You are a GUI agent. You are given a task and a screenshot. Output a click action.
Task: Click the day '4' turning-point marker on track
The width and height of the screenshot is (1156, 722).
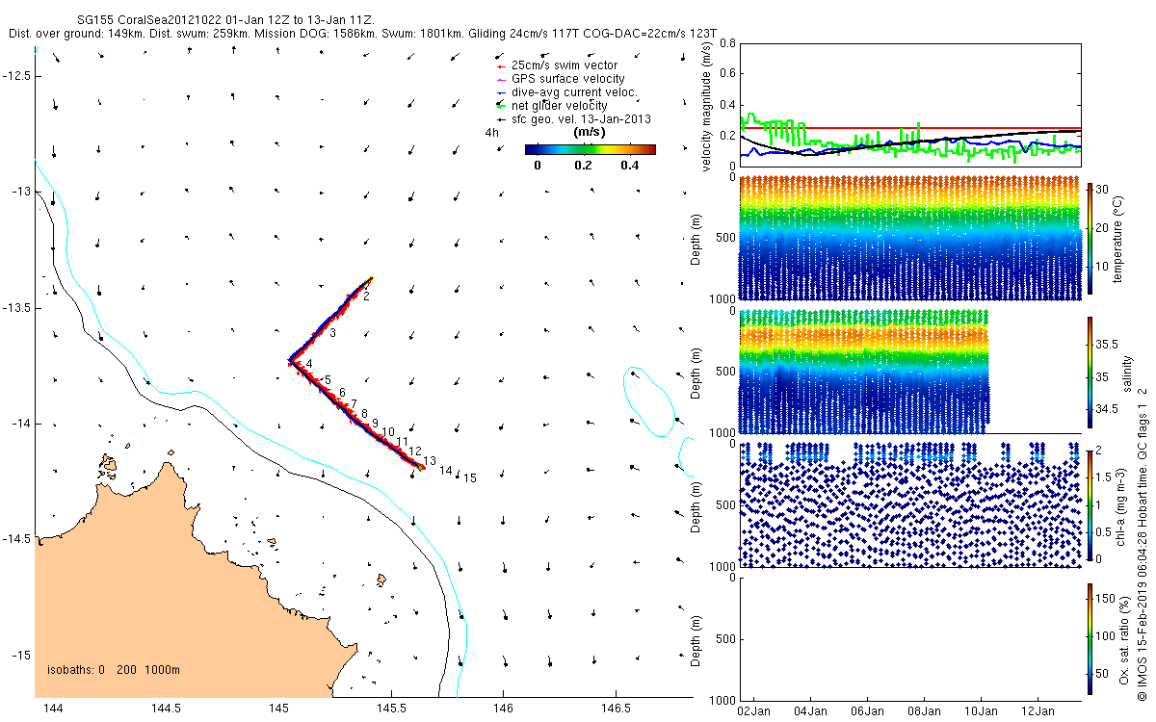[x=309, y=364]
